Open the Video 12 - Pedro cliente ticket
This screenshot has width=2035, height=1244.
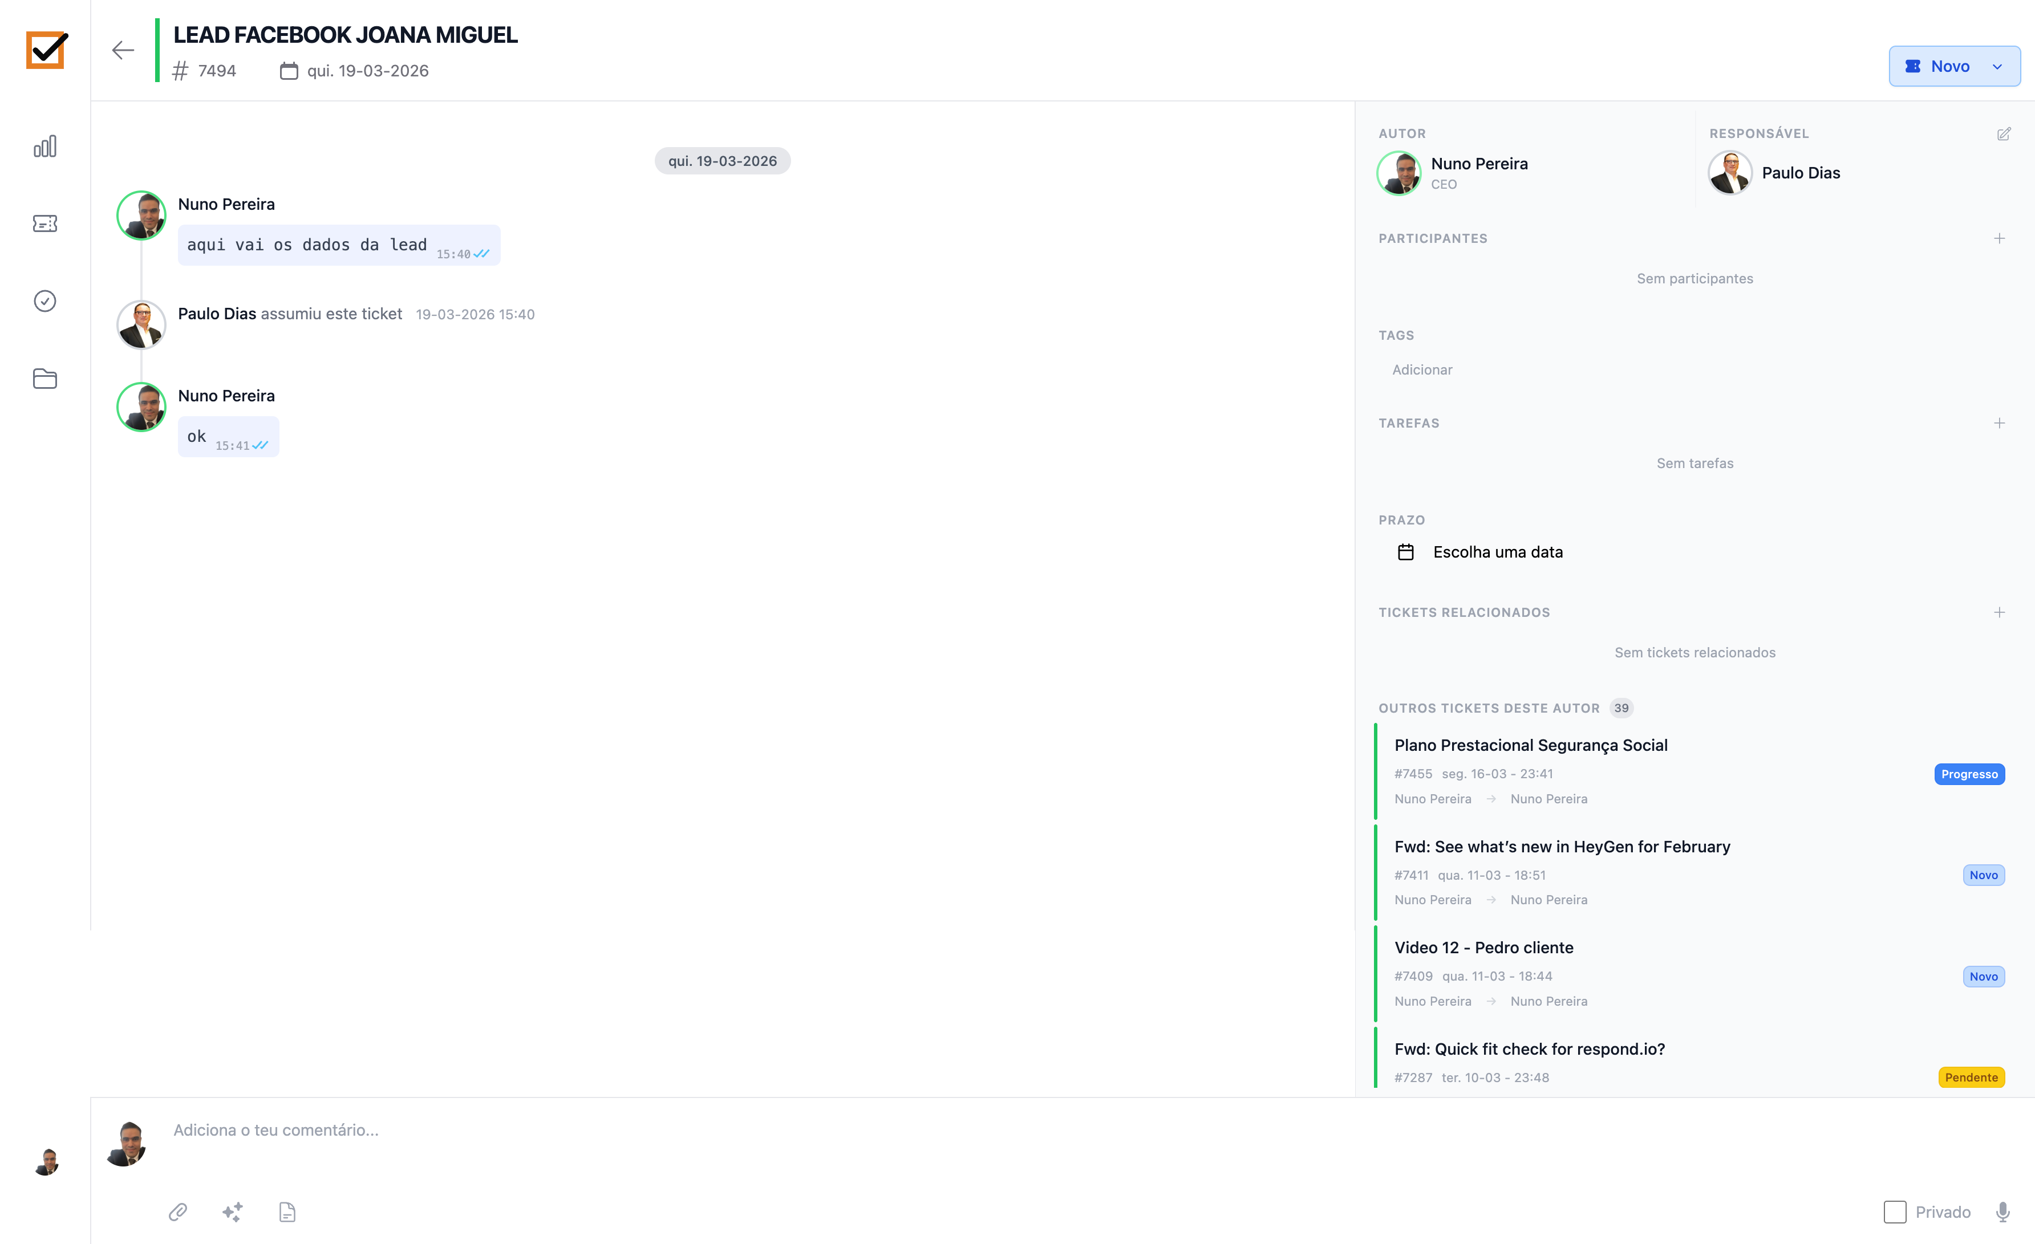(1483, 948)
